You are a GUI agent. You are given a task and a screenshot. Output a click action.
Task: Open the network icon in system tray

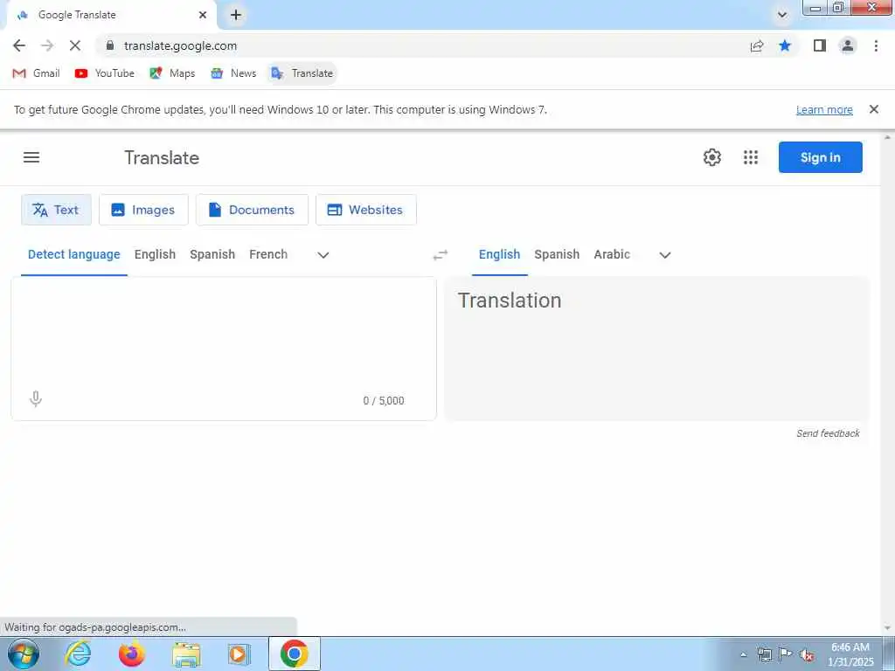click(764, 655)
